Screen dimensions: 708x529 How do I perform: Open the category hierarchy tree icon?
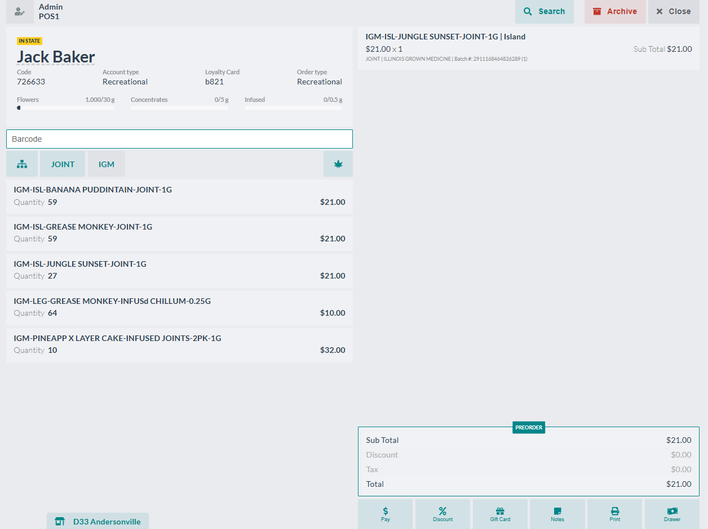[x=22, y=164]
